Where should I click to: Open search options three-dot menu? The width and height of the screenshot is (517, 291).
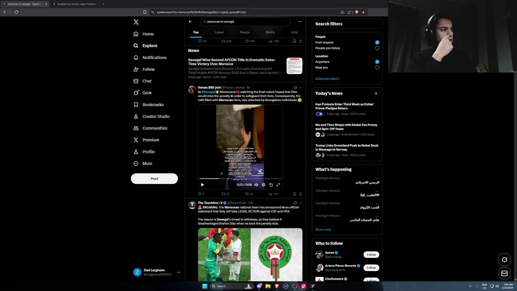point(300,21)
